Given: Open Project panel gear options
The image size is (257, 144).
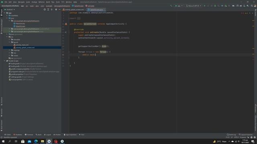Looking at the screenshot, I should pos(56,10).
